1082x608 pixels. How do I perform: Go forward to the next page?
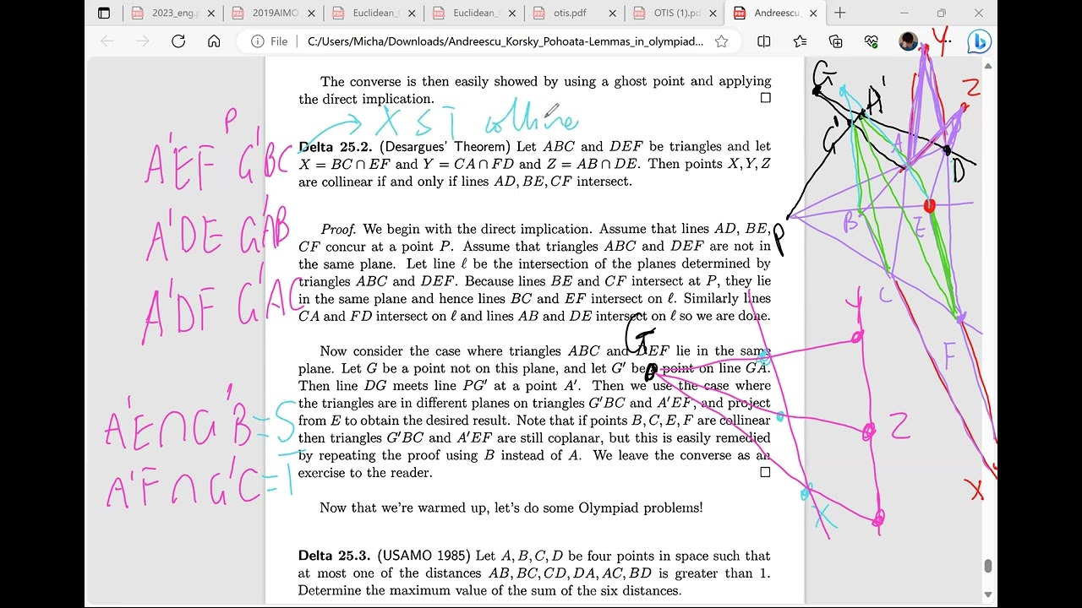[x=142, y=41]
